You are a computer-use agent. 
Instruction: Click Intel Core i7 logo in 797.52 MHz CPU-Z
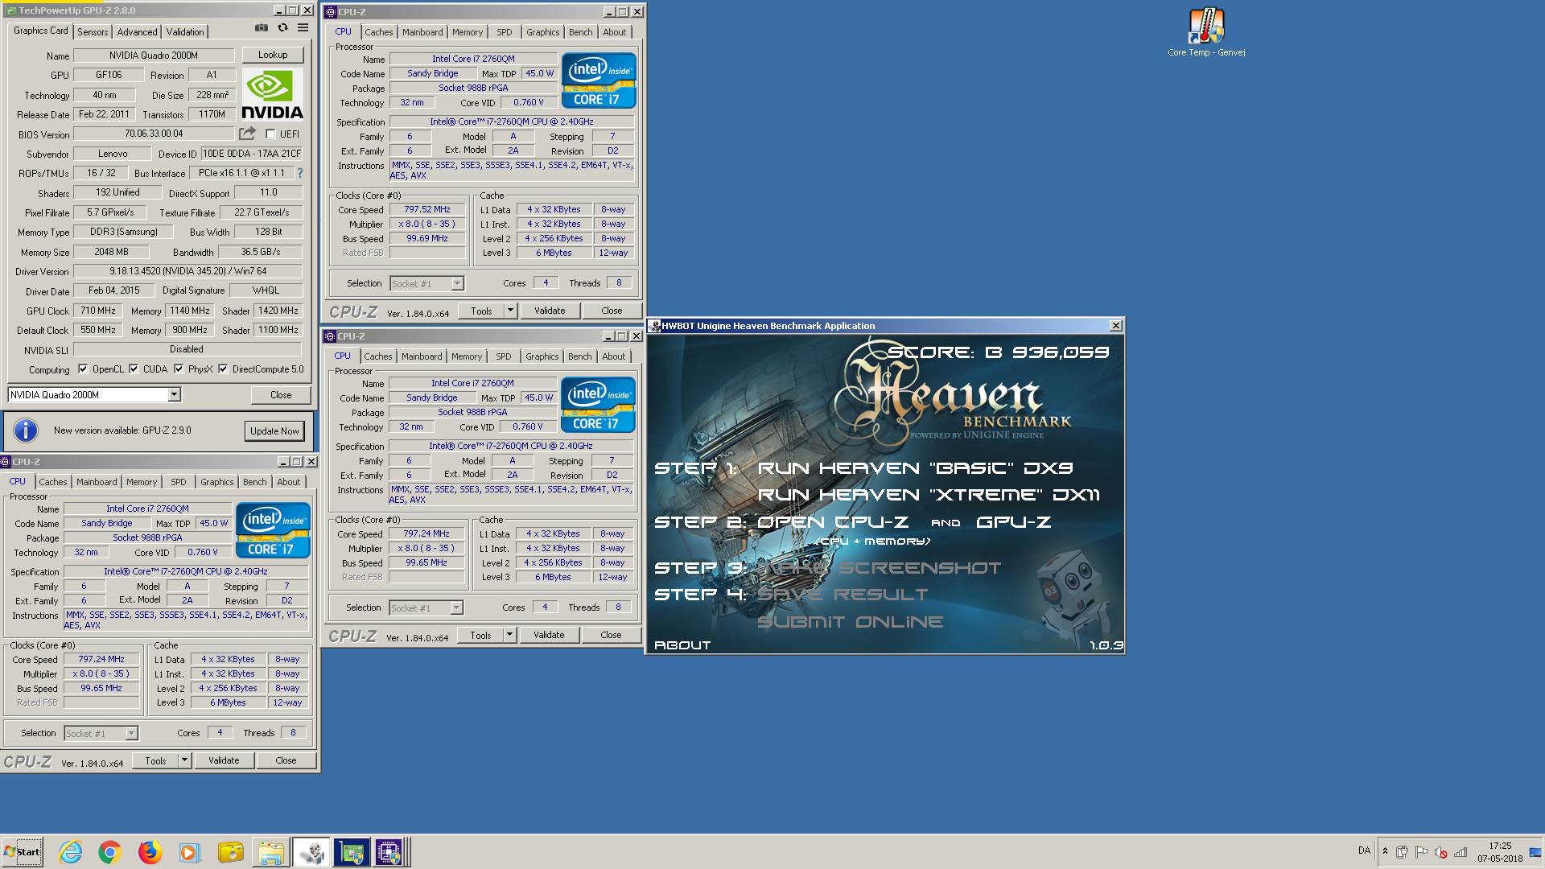tap(598, 80)
